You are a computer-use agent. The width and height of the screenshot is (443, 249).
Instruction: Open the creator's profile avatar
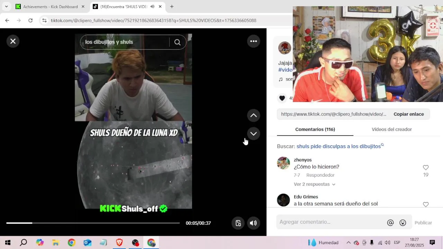tap(285, 48)
